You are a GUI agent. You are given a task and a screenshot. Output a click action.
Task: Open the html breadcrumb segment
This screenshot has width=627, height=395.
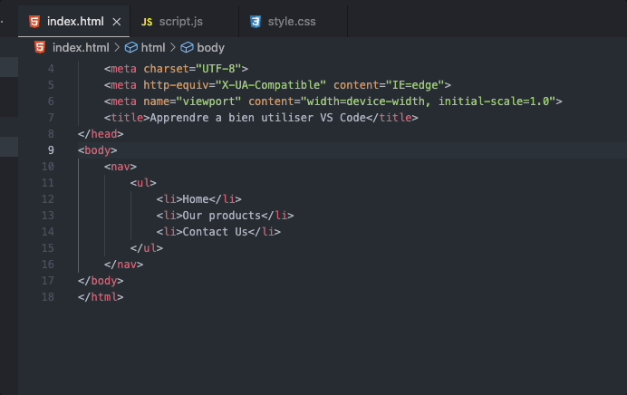[x=153, y=48]
